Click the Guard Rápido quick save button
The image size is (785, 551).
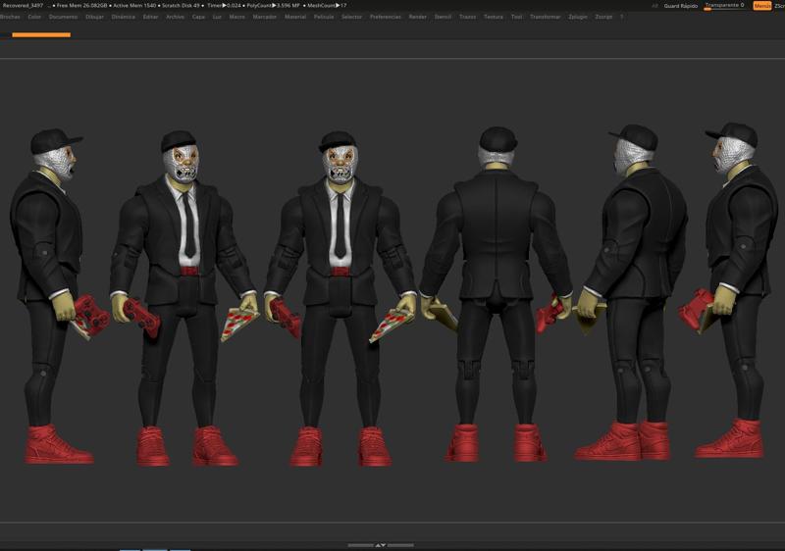tap(681, 6)
